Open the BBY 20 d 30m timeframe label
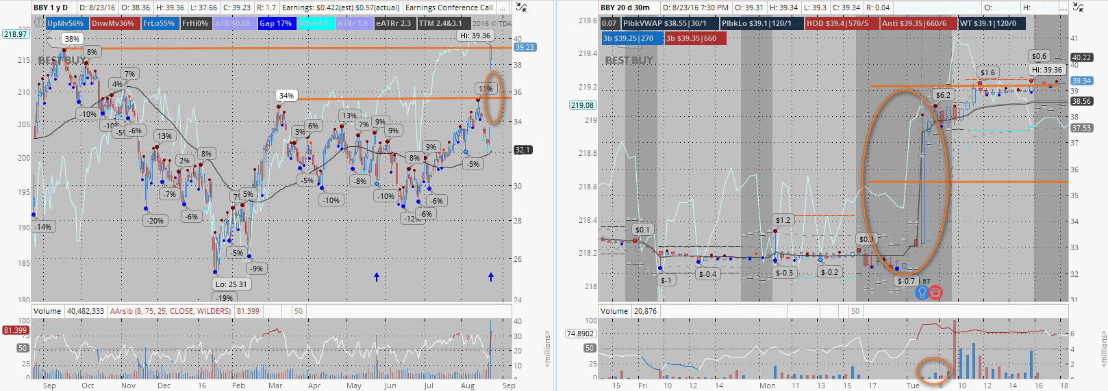 626,8
